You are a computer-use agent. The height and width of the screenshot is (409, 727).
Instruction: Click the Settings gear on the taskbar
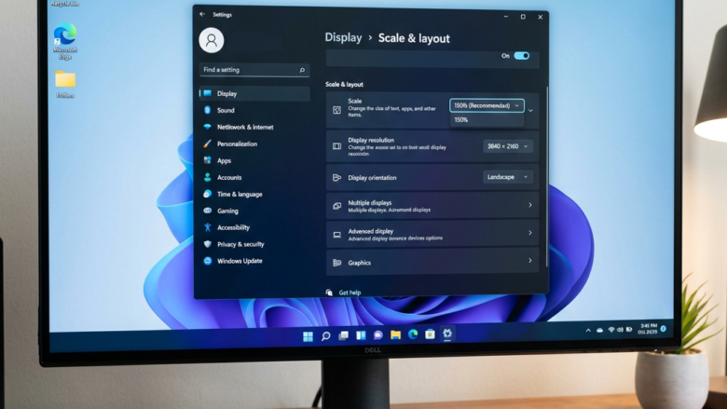(447, 333)
